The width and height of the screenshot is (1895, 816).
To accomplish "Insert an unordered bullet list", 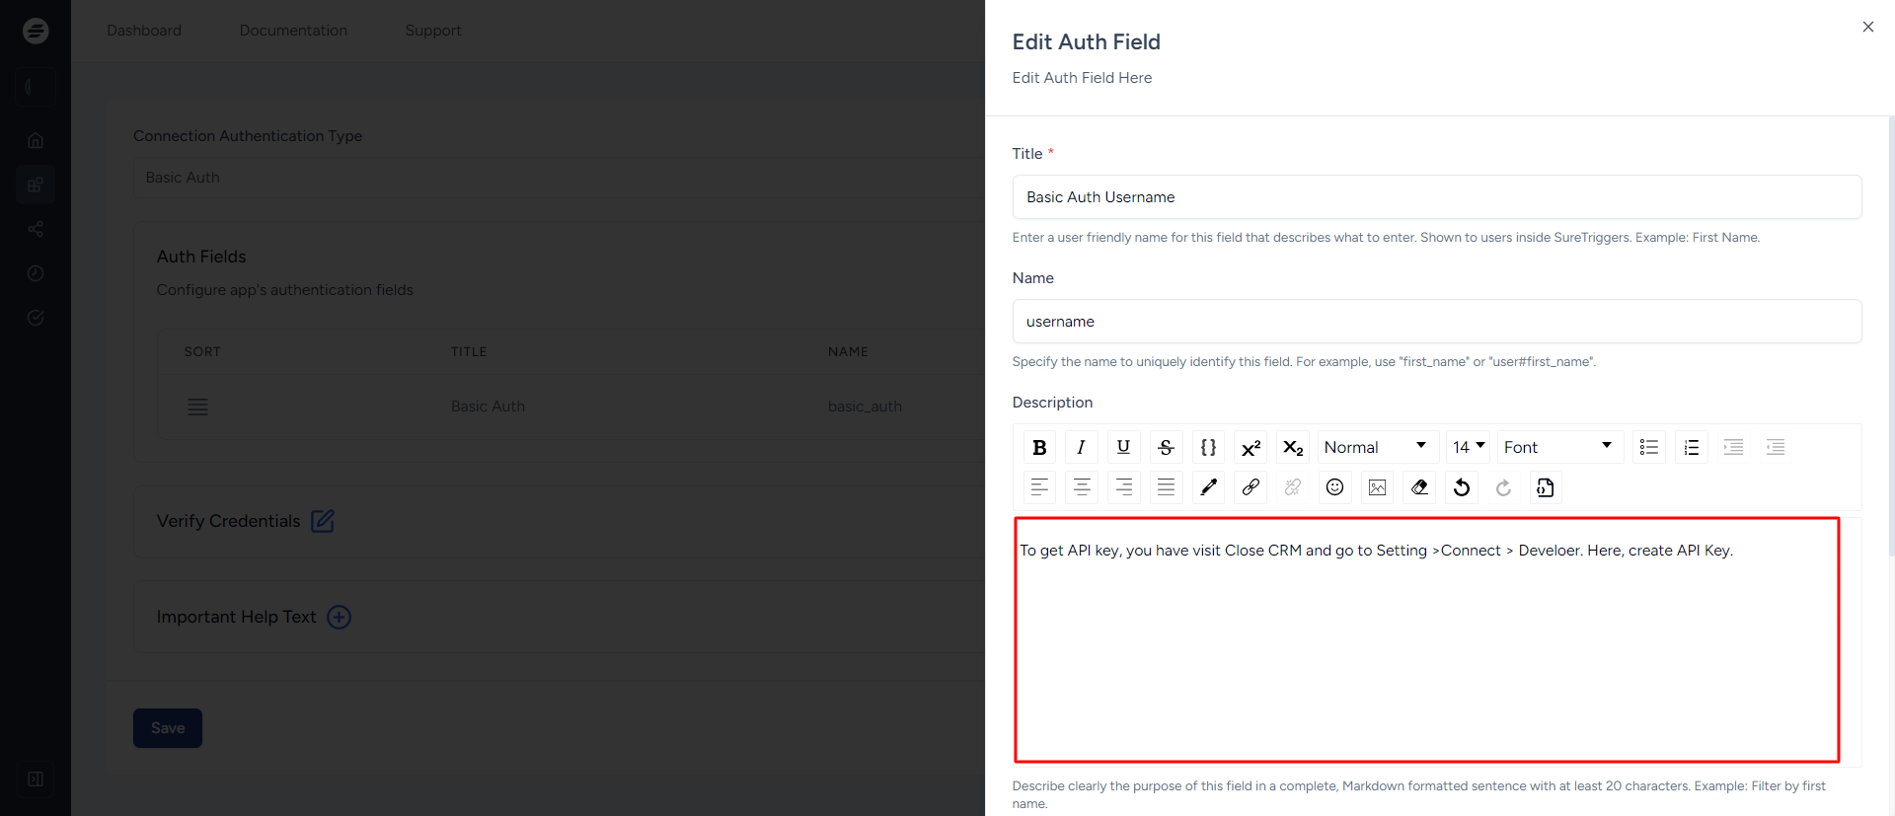I will click(x=1648, y=447).
